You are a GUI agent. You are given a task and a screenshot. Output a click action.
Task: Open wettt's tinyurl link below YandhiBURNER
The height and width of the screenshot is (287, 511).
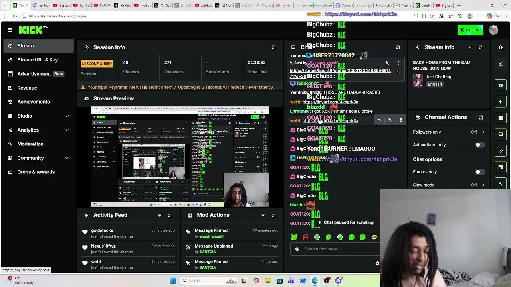(330, 102)
